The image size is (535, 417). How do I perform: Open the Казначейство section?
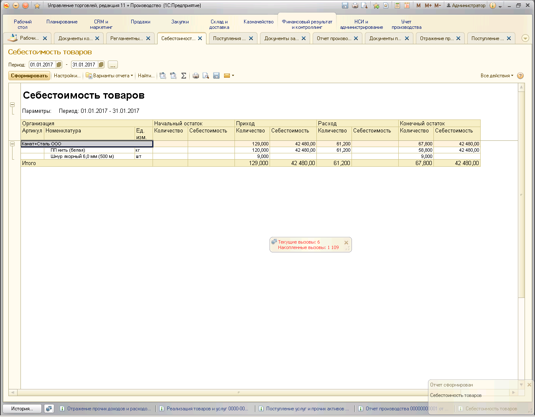pos(258,22)
